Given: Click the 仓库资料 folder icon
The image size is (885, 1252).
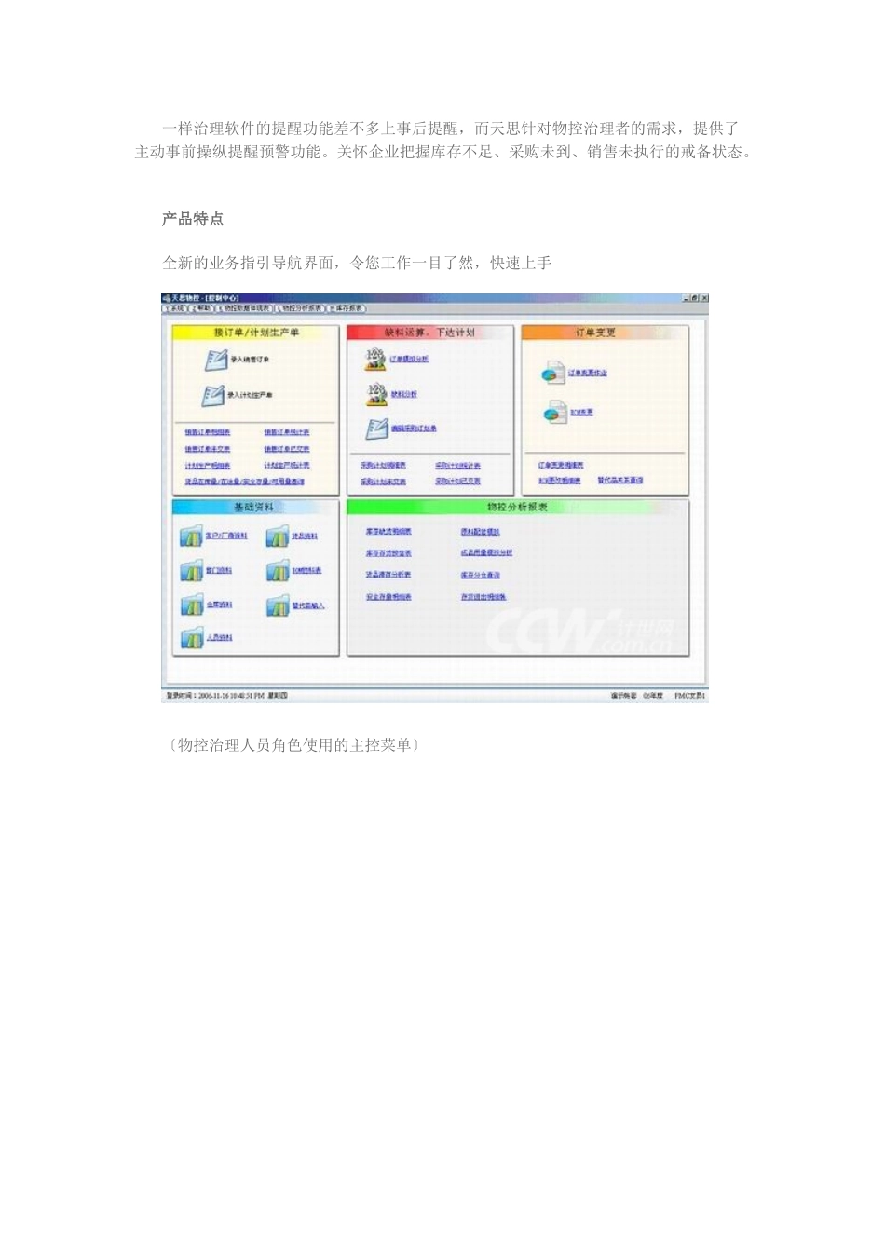Looking at the screenshot, I should (x=191, y=606).
